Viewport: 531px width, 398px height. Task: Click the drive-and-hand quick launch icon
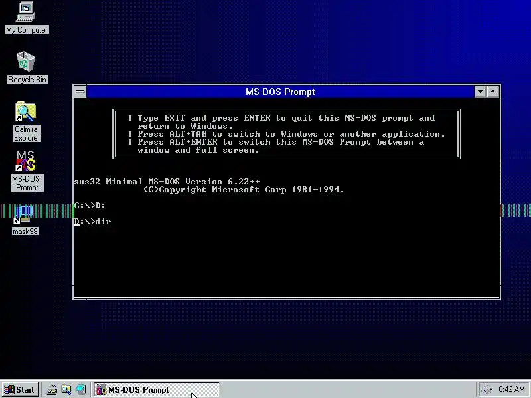point(52,390)
